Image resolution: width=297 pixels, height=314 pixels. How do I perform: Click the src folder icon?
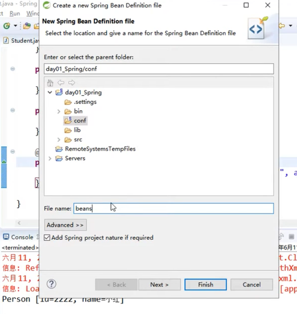point(68,140)
